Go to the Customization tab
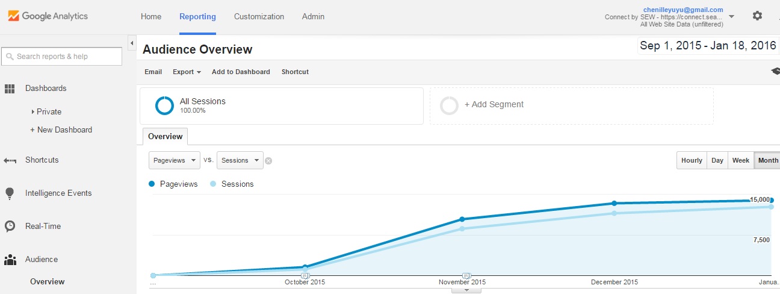This screenshot has height=294, width=780. (x=259, y=16)
